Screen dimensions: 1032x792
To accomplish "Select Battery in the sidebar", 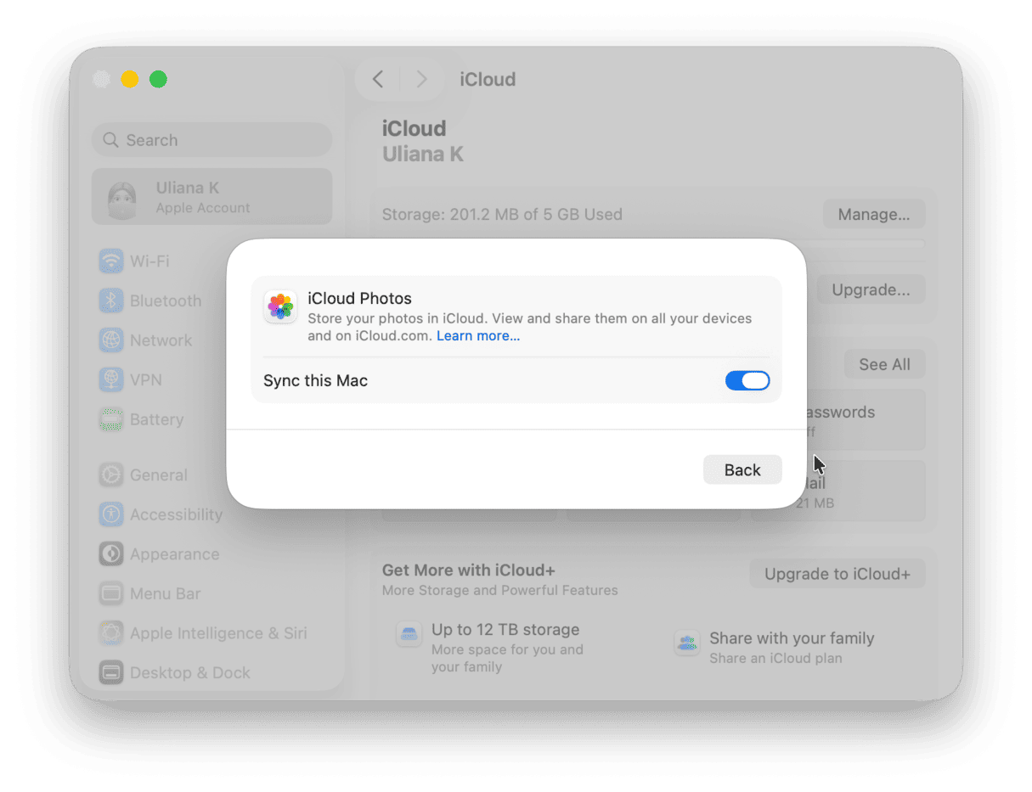I will 156,419.
